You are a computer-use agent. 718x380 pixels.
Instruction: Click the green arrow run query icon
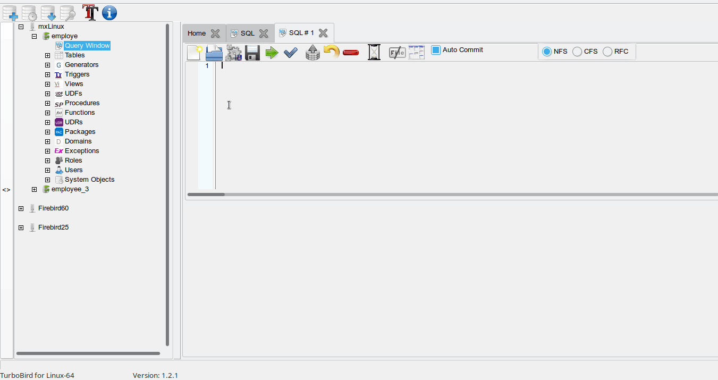tap(272, 53)
